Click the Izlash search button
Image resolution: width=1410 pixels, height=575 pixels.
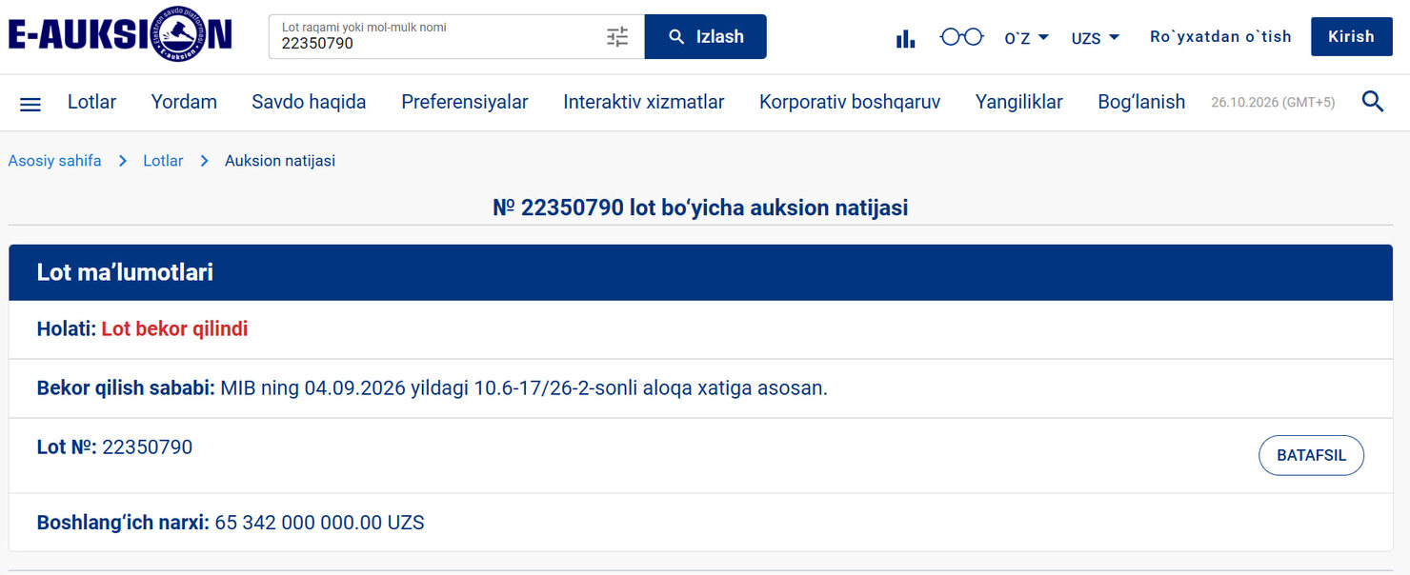click(x=706, y=36)
